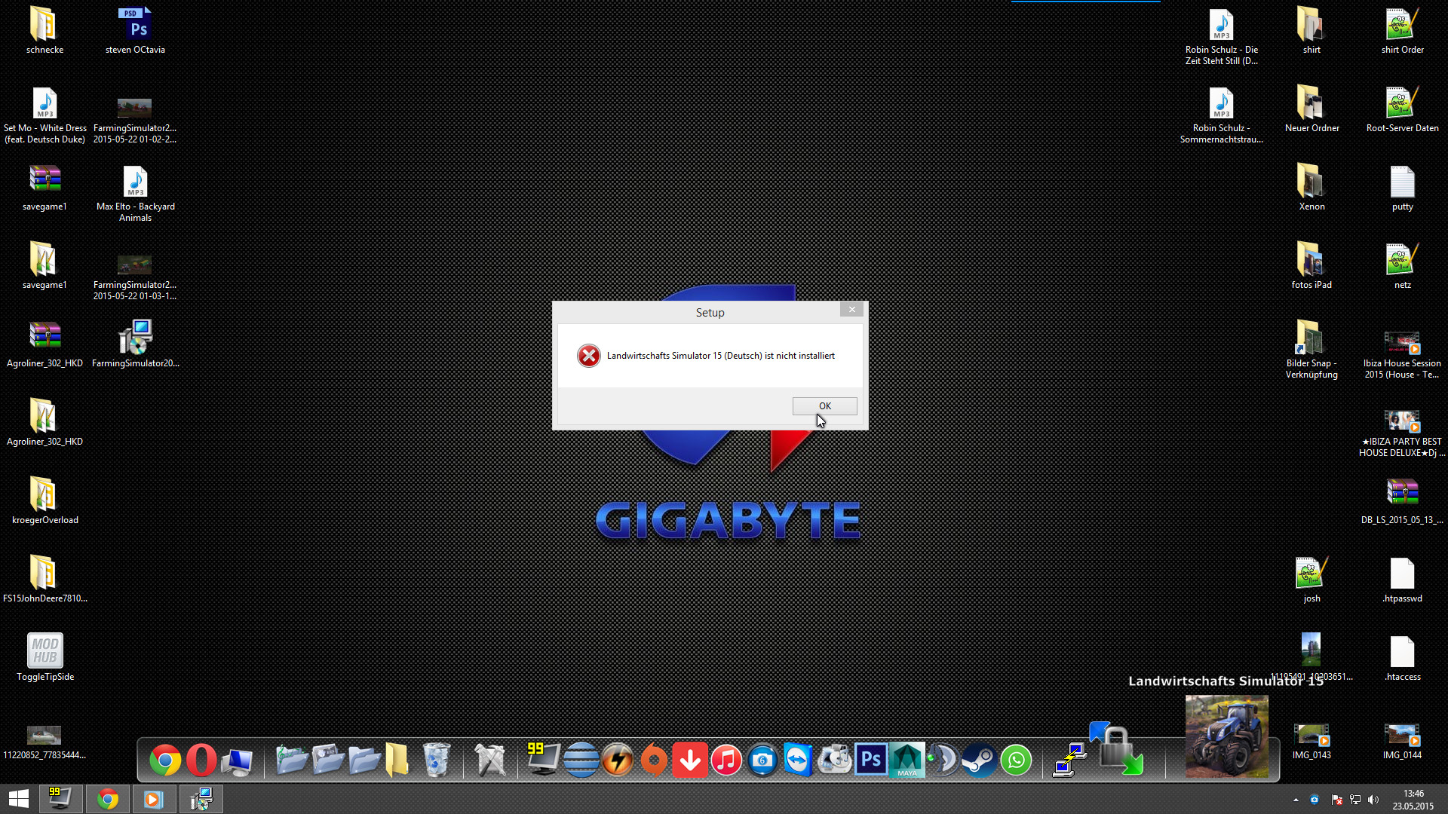Viewport: 1448px width, 814px height.
Task: Open Origin from the dock
Action: pos(654,760)
